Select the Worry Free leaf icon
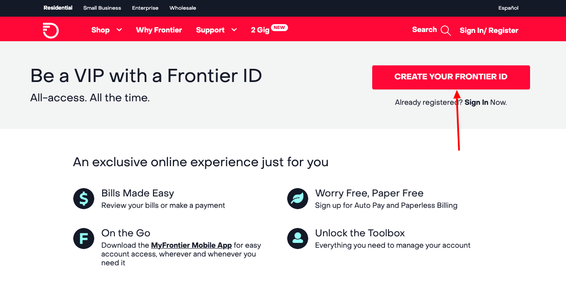 coord(297,198)
